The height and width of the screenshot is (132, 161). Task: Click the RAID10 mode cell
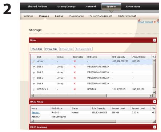click(55, 113)
